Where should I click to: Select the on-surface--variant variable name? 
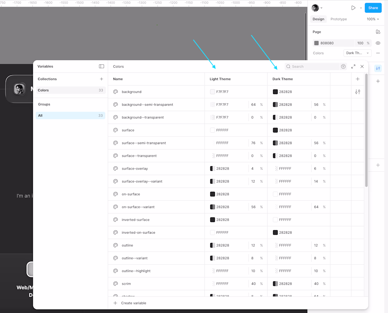coord(138,207)
